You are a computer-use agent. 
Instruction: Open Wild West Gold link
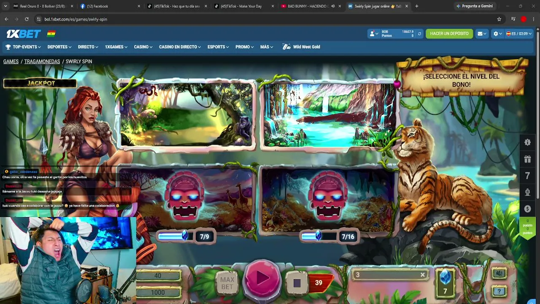[x=307, y=47]
